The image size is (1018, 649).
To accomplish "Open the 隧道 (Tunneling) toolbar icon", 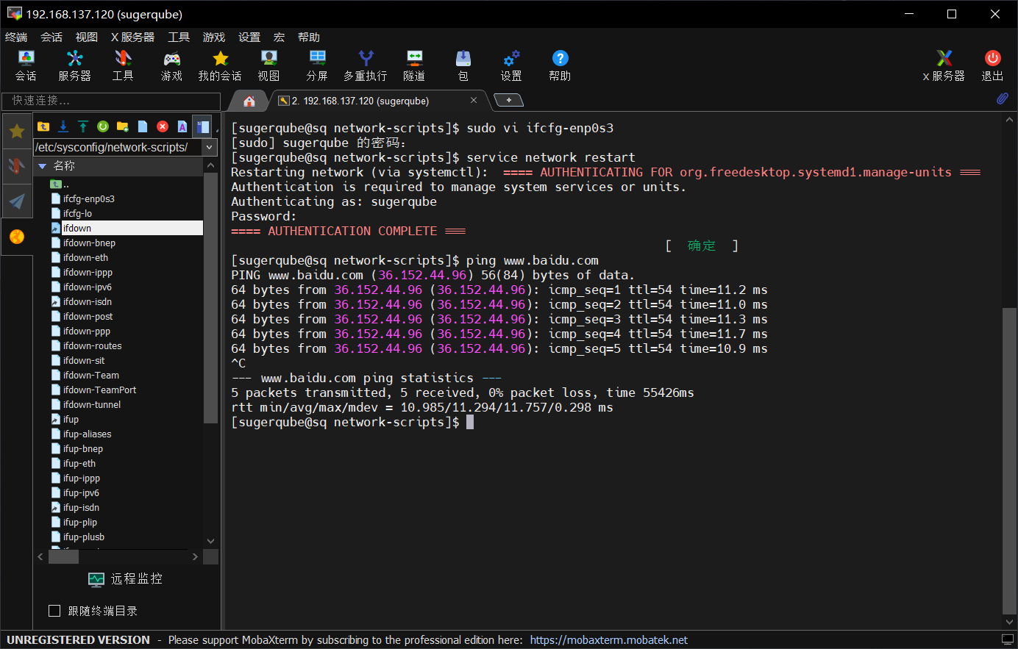I will (414, 65).
